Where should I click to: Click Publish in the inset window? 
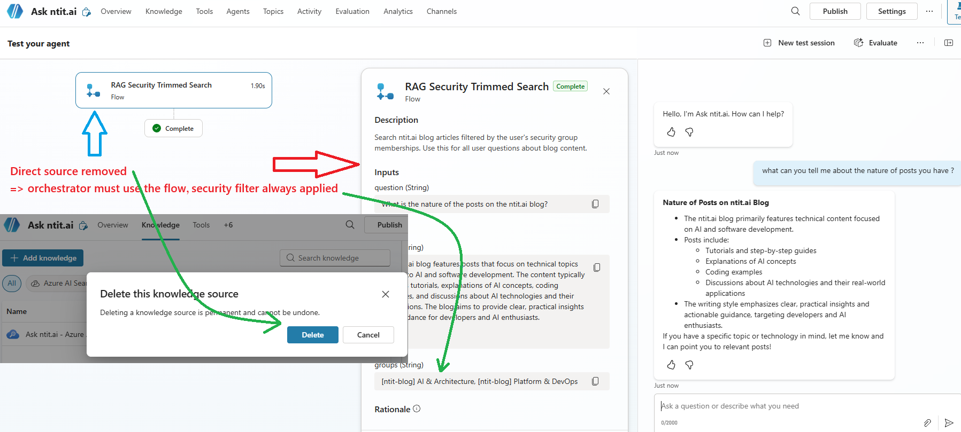386,225
